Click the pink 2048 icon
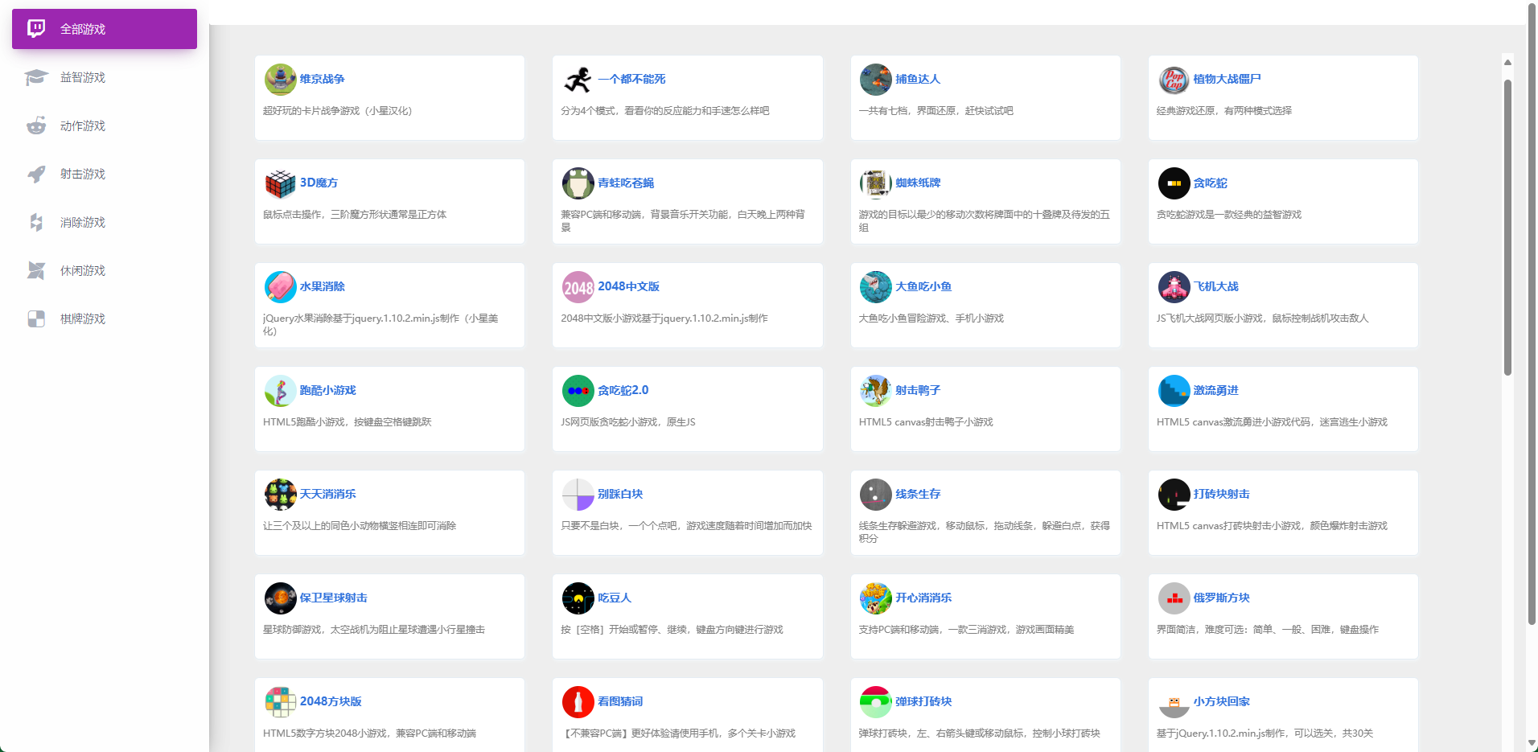The image size is (1538, 752). 578,287
